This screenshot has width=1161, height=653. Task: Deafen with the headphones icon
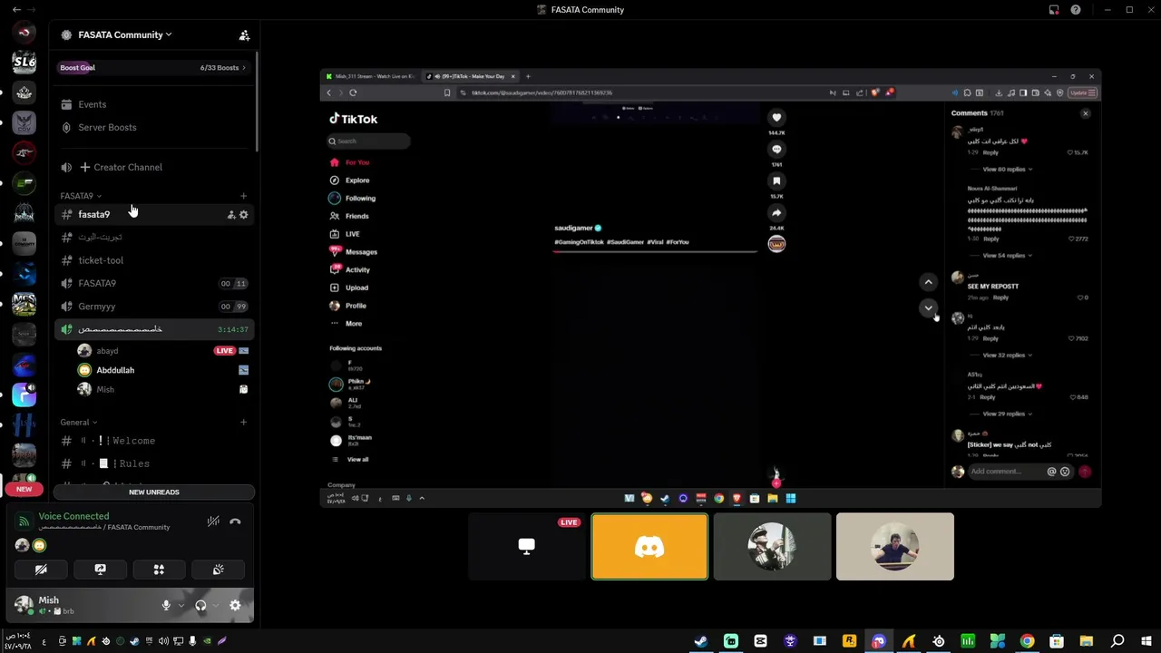point(200,606)
